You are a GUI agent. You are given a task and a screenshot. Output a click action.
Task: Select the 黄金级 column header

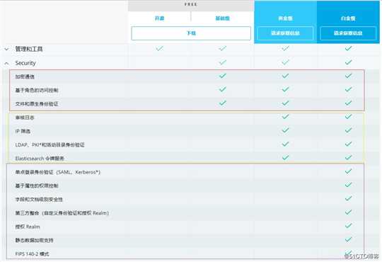(285, 18)
